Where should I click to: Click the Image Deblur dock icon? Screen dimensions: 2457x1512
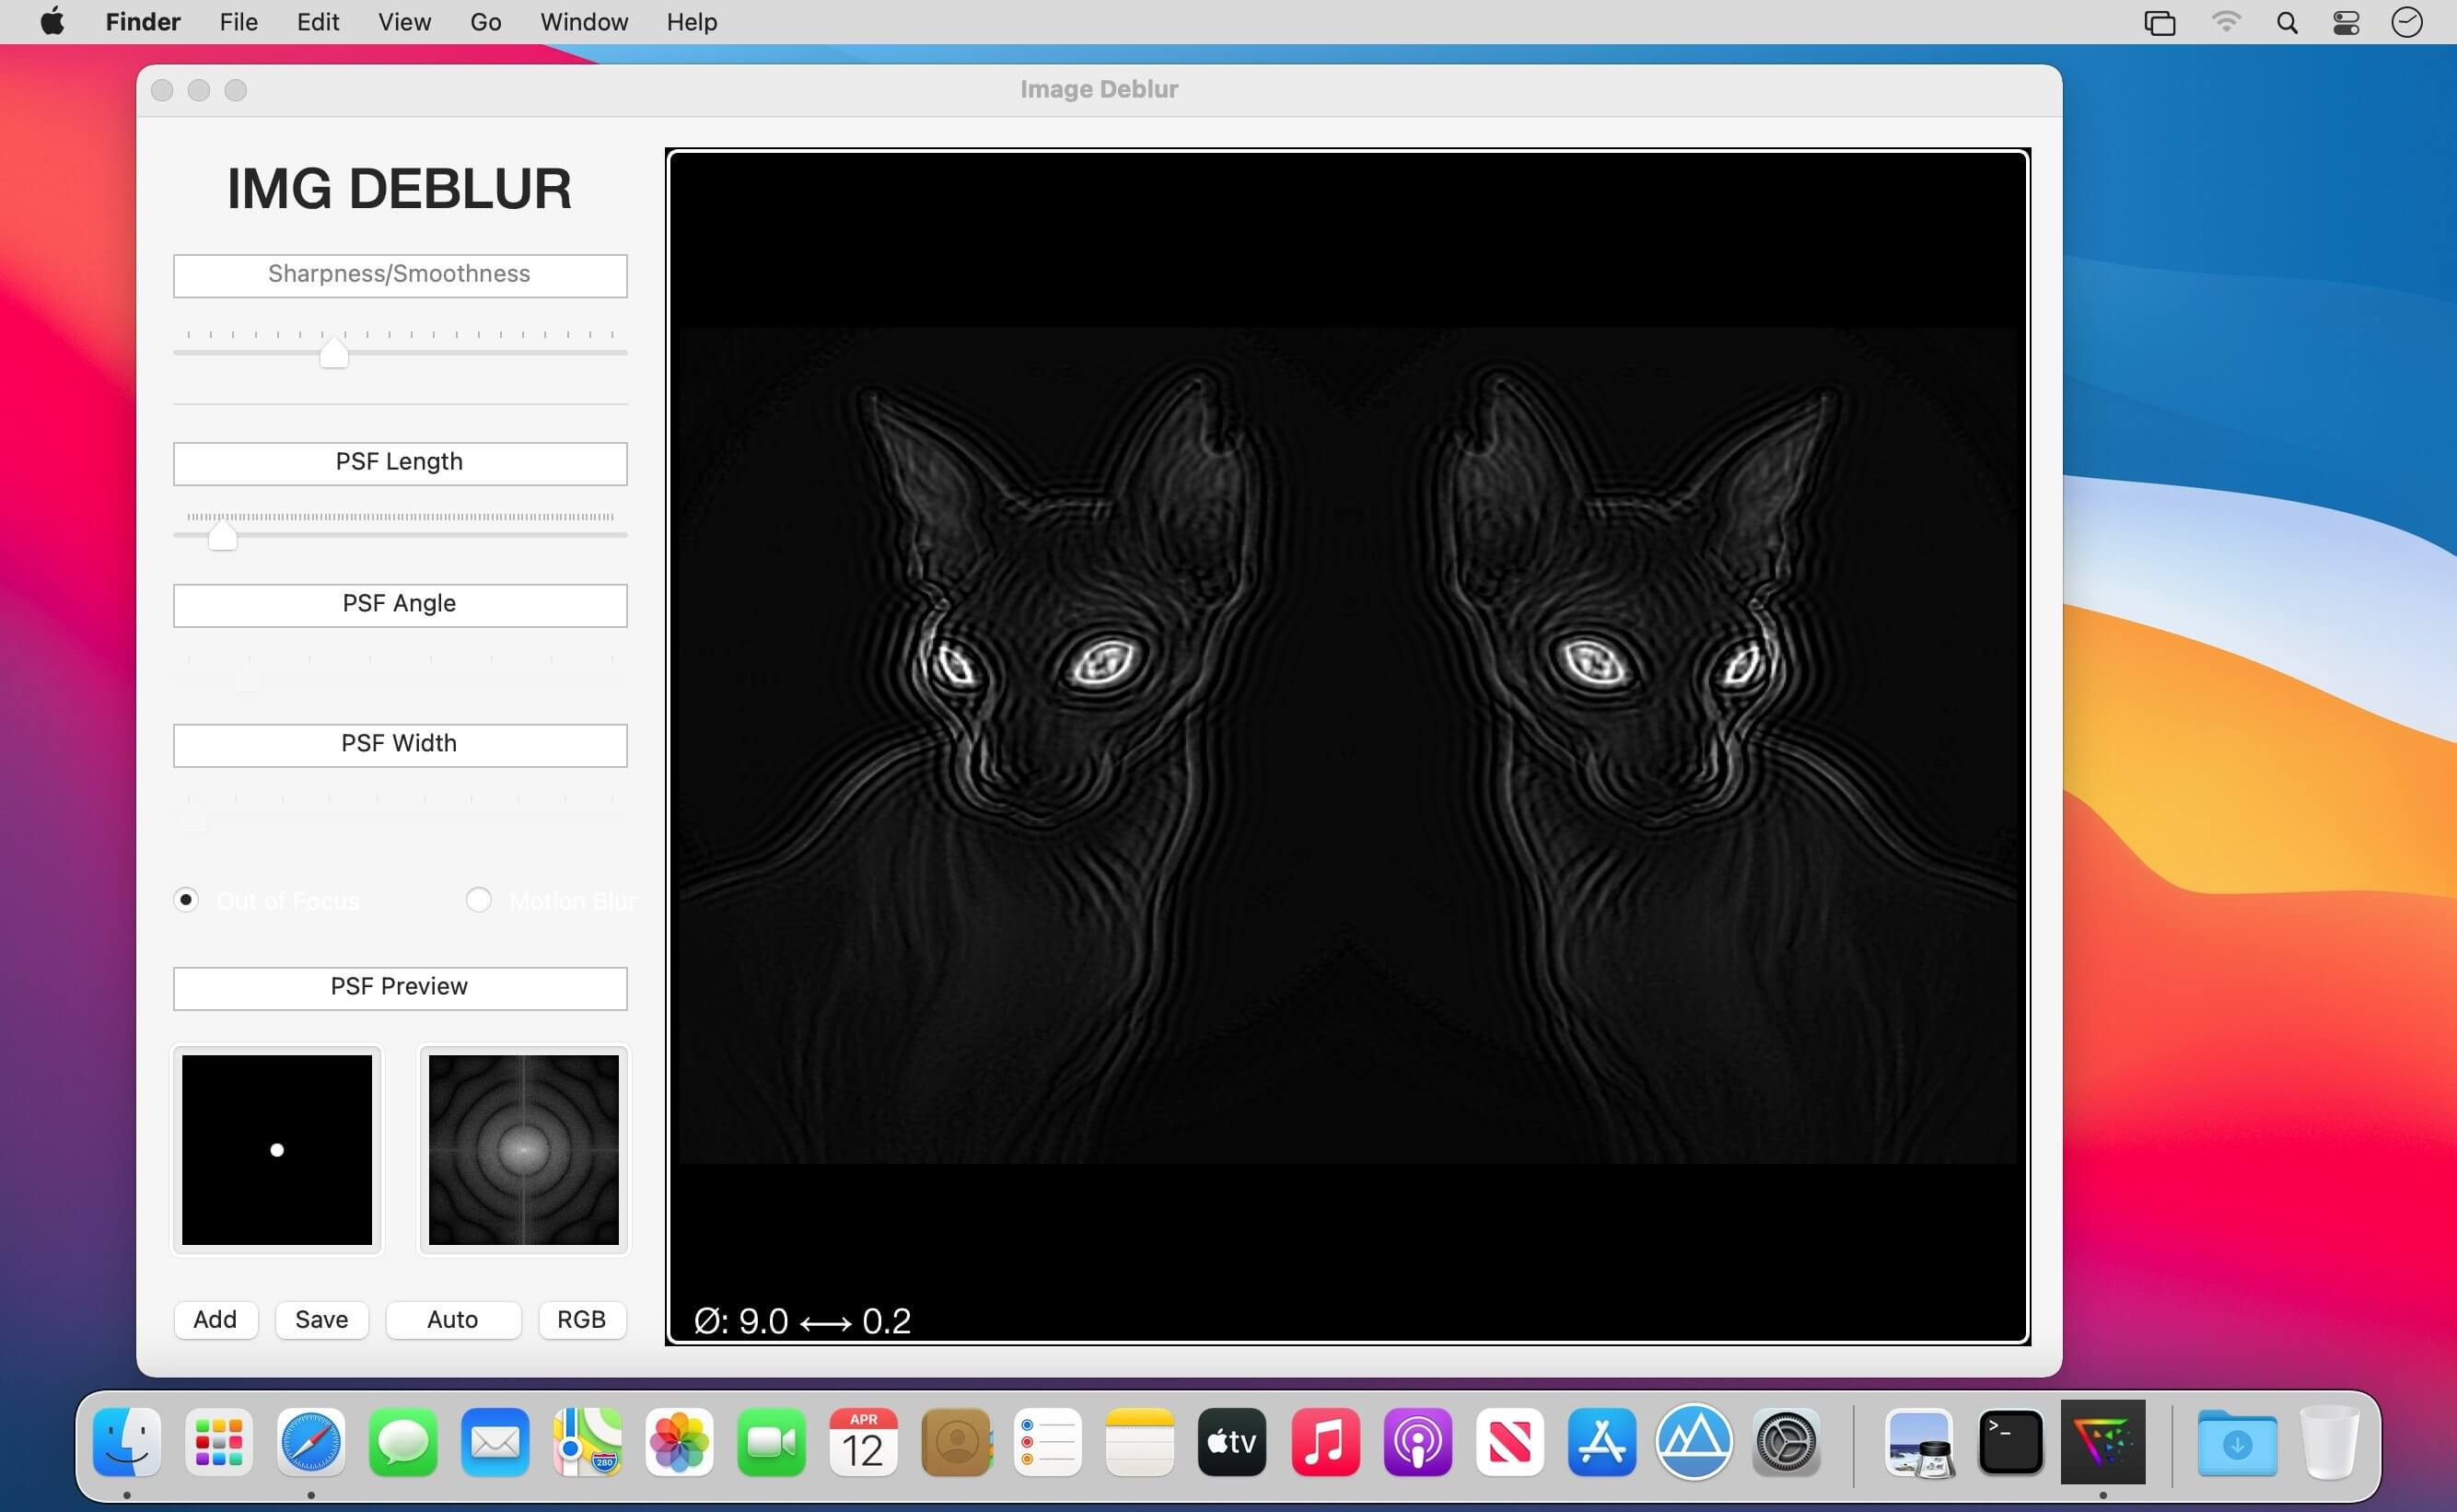point(2103,1442)
